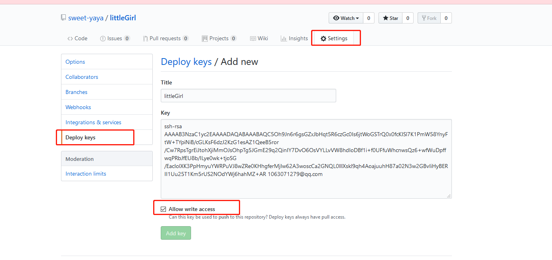552x260 pixels.
Task: Open the Projects tab
Action: coord(219,38)
